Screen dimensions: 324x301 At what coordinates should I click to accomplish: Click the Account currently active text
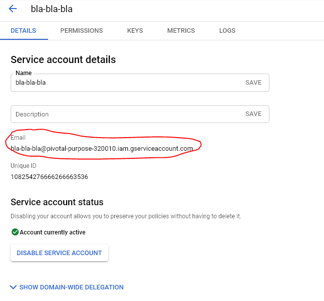[x=53, y=232]
